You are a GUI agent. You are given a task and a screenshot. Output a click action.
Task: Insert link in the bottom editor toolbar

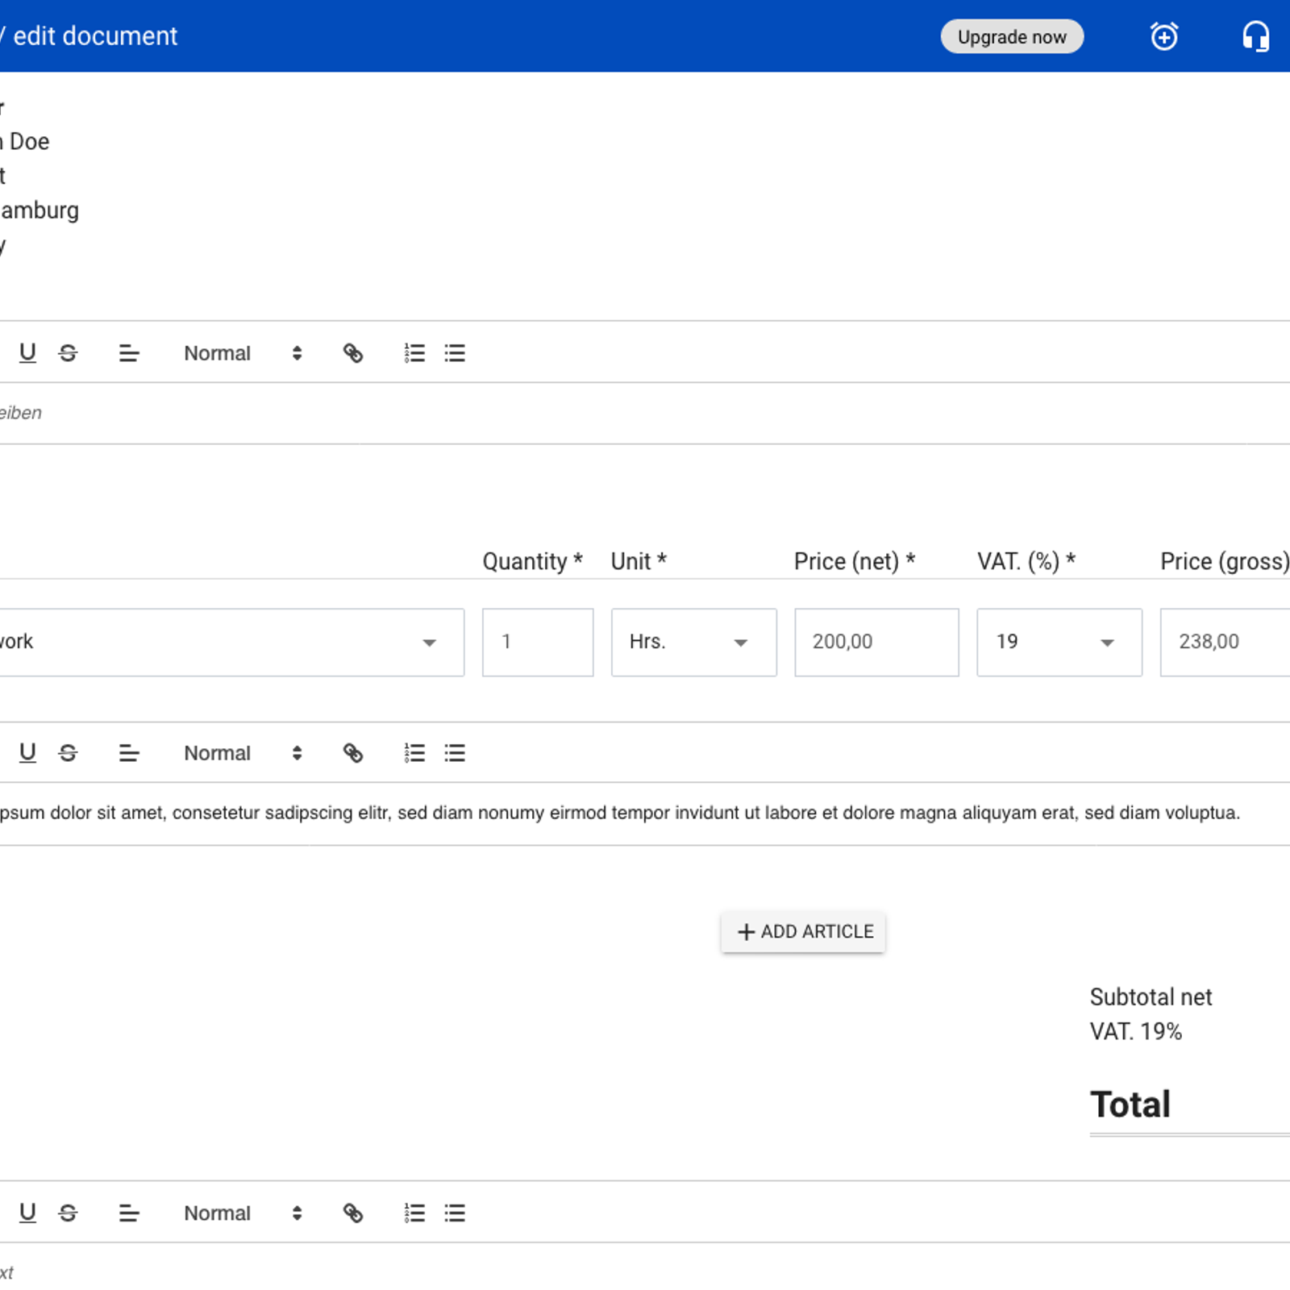(353, 1213)
